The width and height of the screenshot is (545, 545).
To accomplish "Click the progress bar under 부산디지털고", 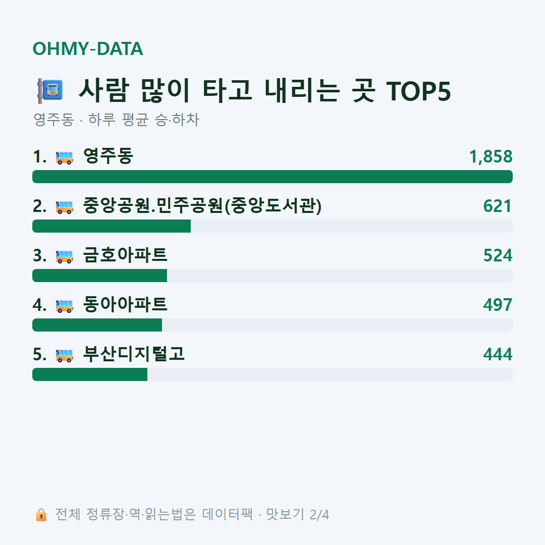I will tap(272, 374).
